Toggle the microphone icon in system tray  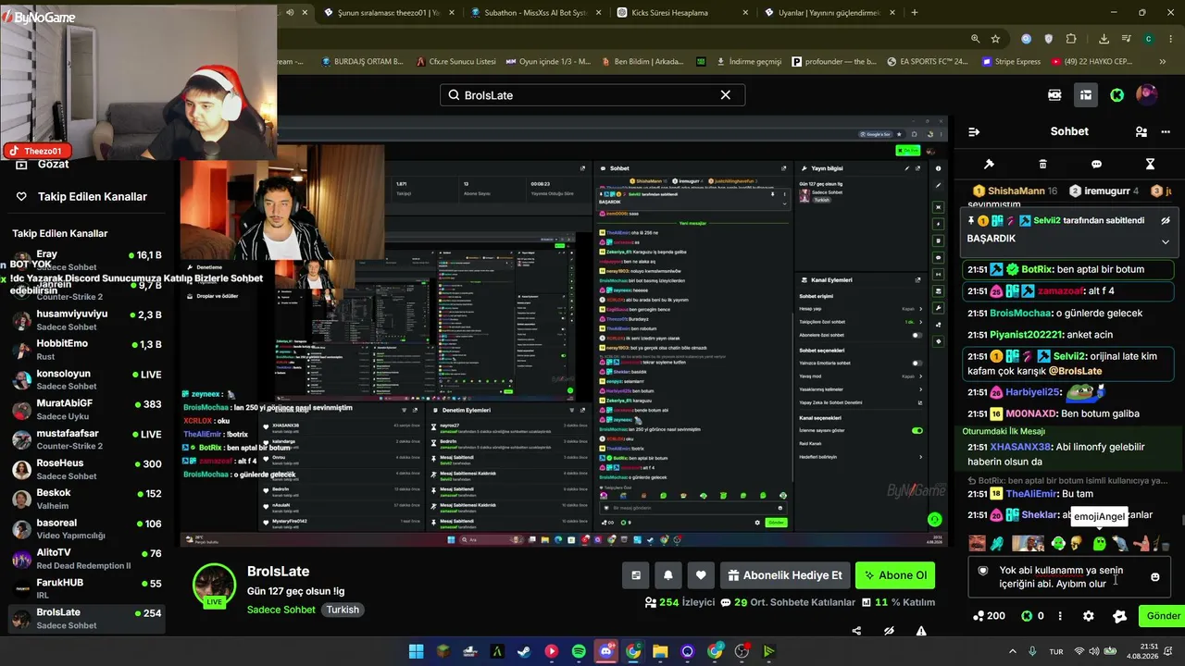click(x=1032, y=651)
